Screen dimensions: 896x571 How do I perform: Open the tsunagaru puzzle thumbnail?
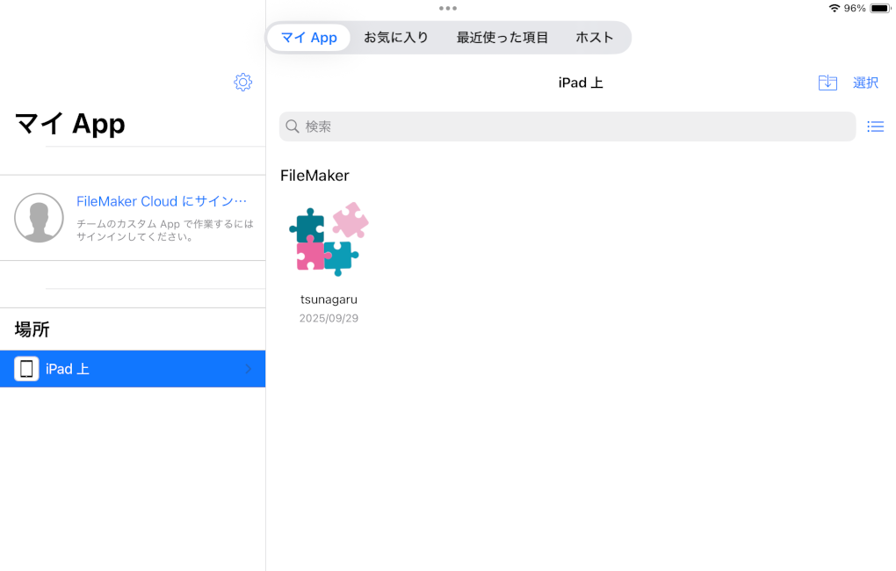coord(329,240)
